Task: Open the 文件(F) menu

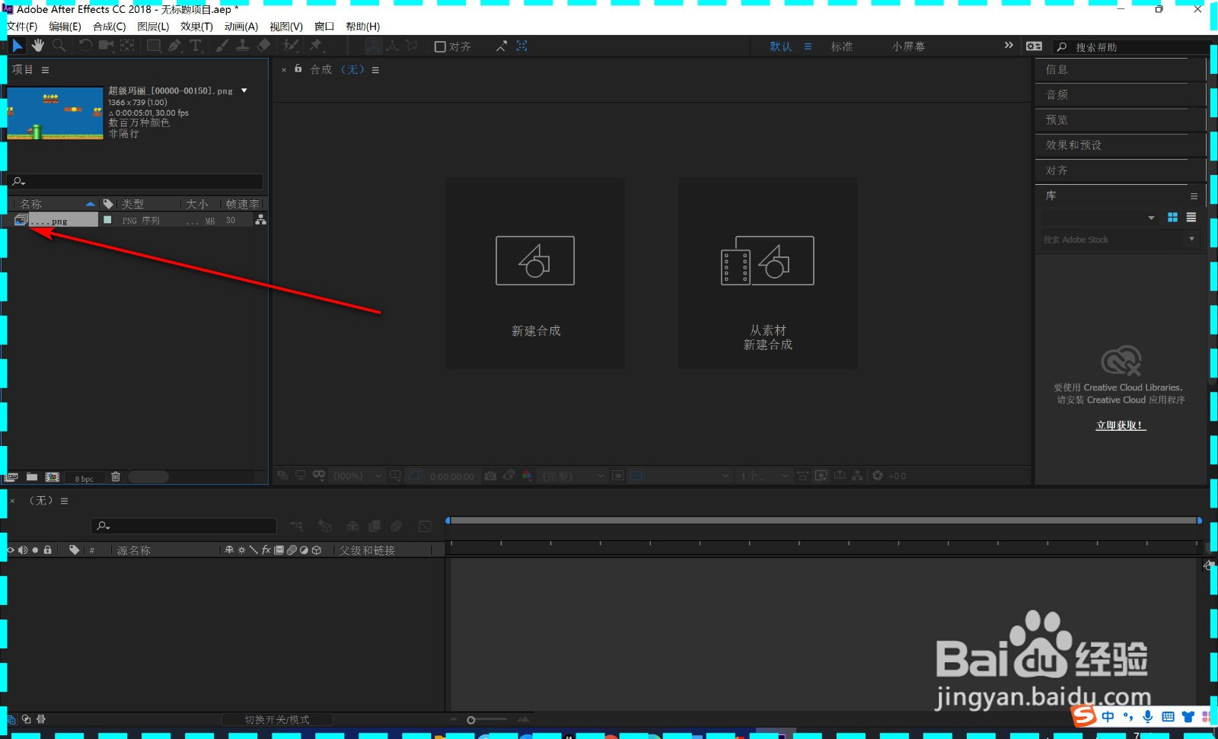Action: (x=22, y=27)
